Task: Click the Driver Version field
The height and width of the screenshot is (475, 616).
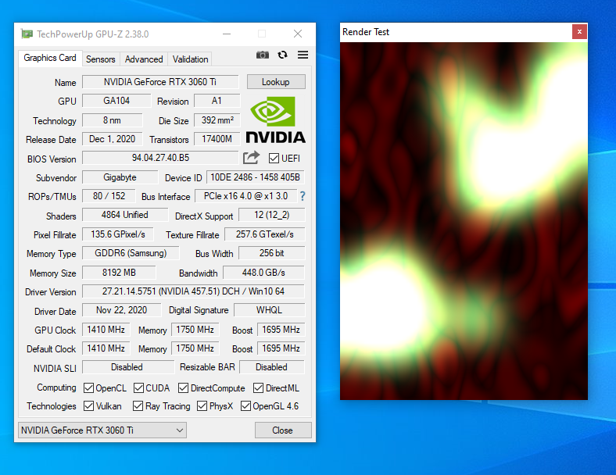Action: [x=193, y=291]
